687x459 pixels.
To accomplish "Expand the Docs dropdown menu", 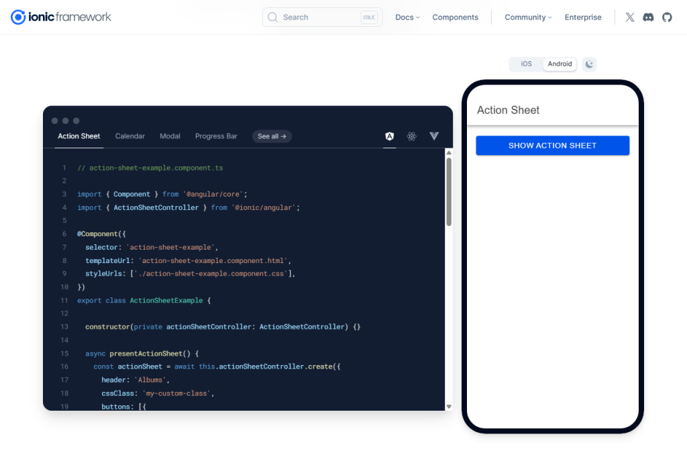I will coord(407,17).
